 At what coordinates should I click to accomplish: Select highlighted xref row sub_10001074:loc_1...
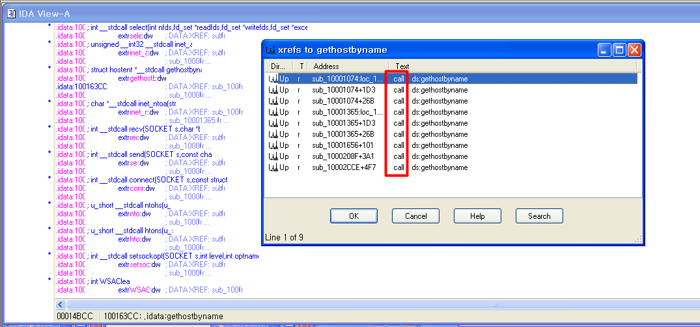[x=451, y=79]
